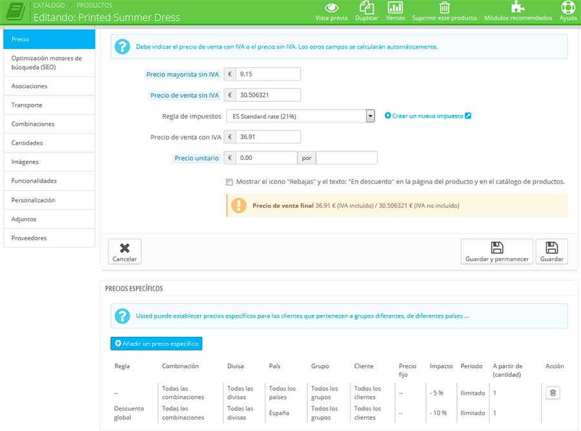The height and width of the screenshot is (431, 581).
Task: Open Vista previa eye icon
Action: (331, 8)
